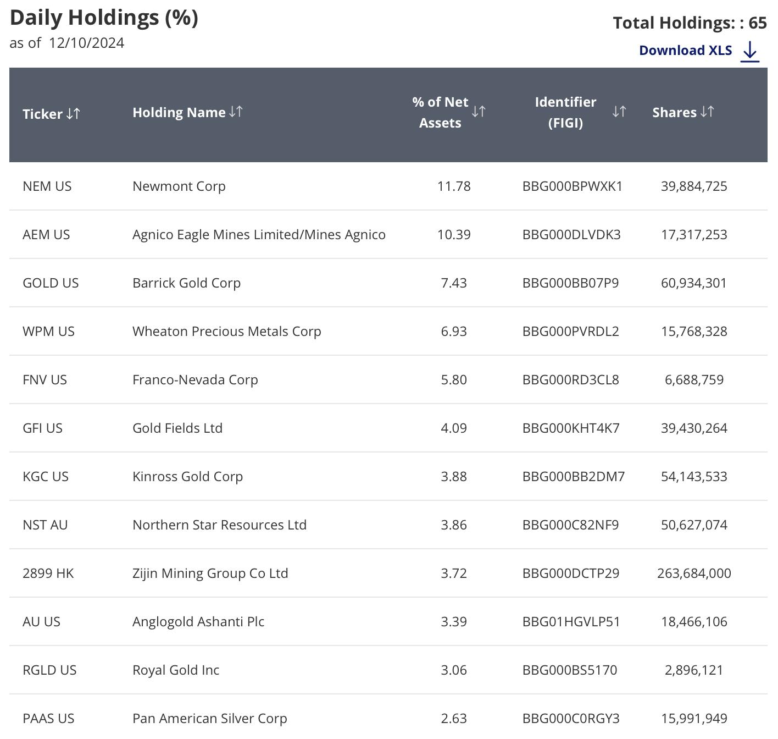Click holding name Royal Gold Inc

[x=176, y=670]
